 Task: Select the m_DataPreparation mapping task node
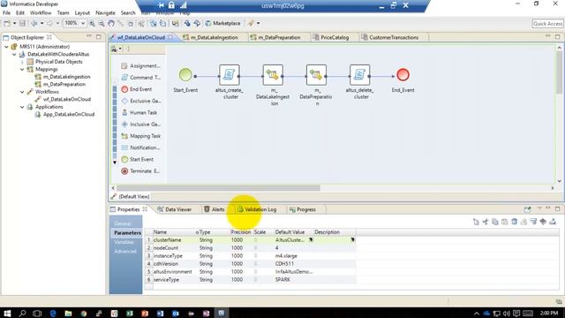click(316, 75)
